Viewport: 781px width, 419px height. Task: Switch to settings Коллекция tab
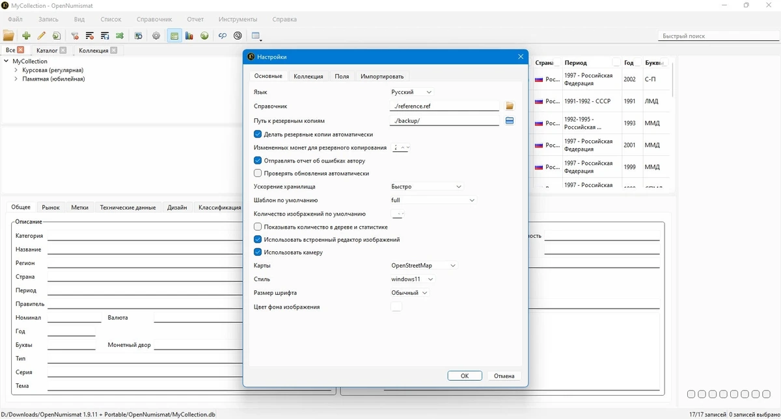[x=308, y=76]
